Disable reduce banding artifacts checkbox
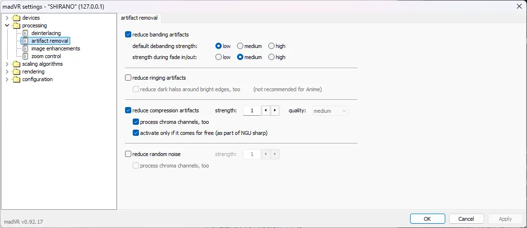527x228 pixels. [128, 35]
